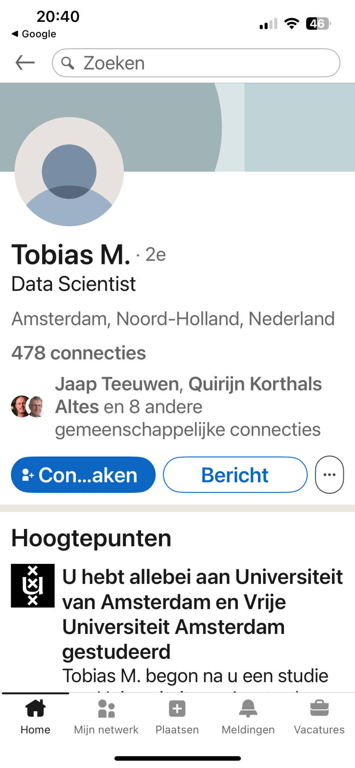Tap the back arrow icon
Image resolution: width=355 pixels, height=768 pixels.
point(25,63)
